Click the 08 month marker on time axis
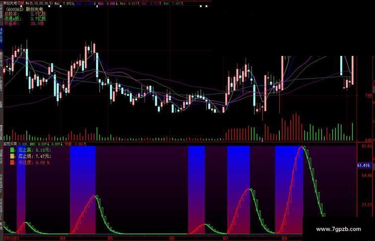The image size is (375, 241). click(x=284, y=238)
